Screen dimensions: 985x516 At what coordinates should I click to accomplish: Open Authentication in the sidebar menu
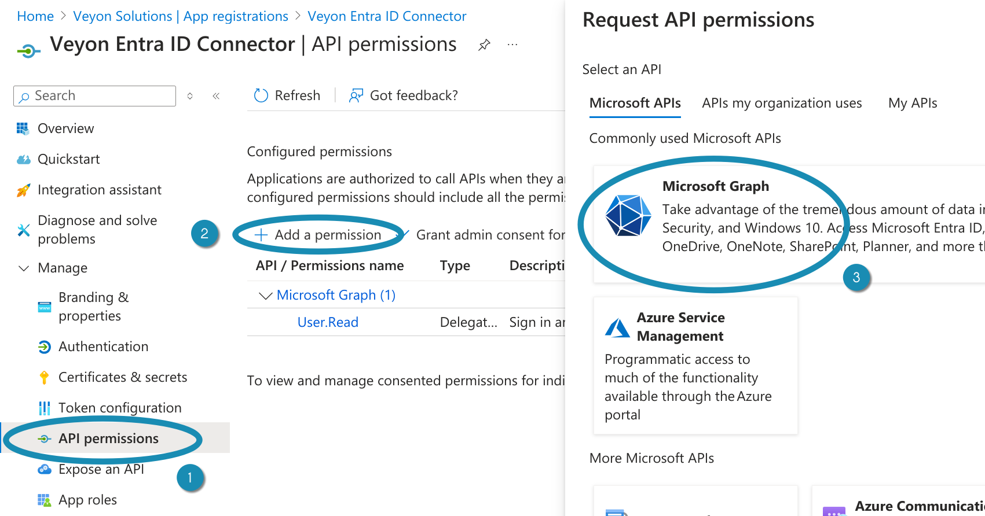tap(103, 347)
